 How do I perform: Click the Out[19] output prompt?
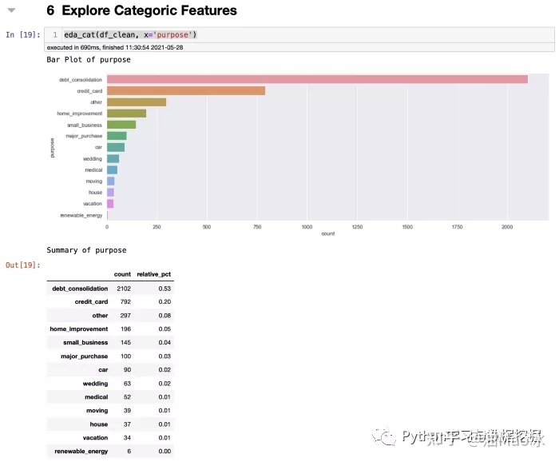pos(23,265)
